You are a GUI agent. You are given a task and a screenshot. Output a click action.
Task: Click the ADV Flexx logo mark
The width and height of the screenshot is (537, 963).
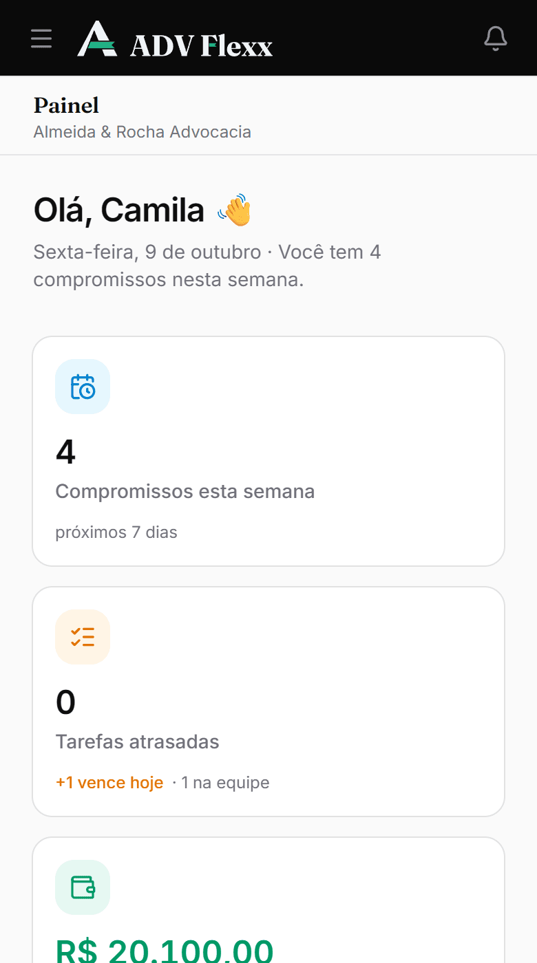[97, 39]
